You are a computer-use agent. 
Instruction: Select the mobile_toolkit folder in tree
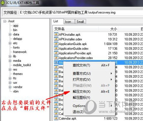tap(22, 65)
